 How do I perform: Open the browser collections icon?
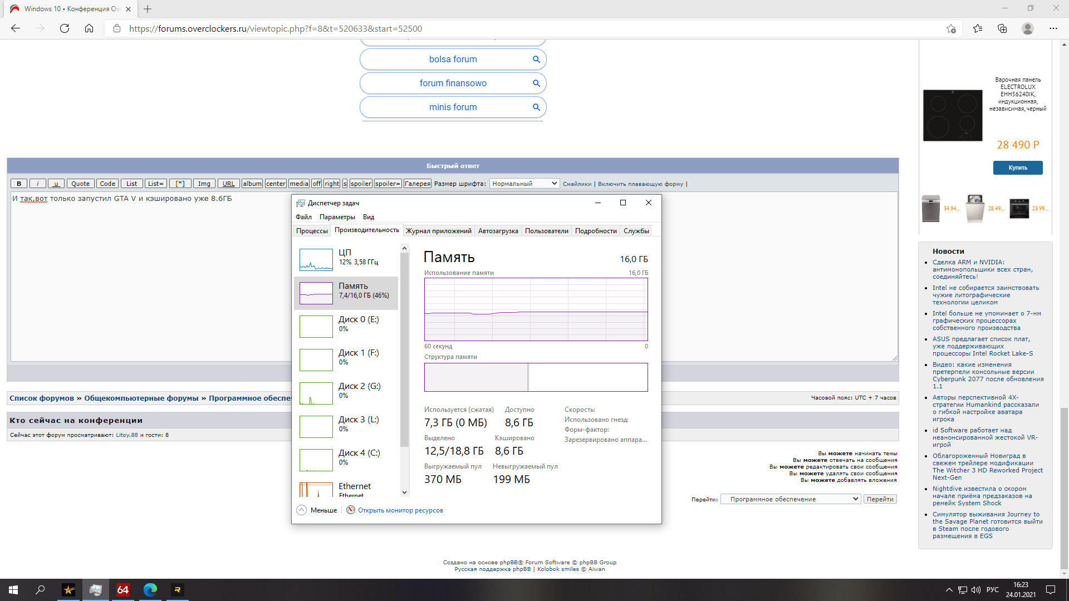point(1002,28)
